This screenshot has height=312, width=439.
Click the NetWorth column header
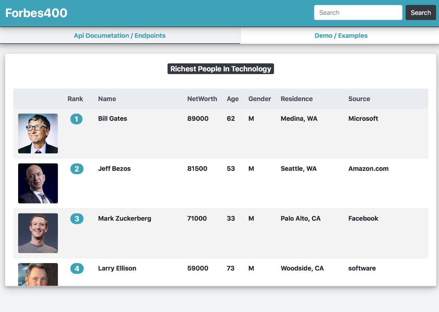click(x=202, y=99)
